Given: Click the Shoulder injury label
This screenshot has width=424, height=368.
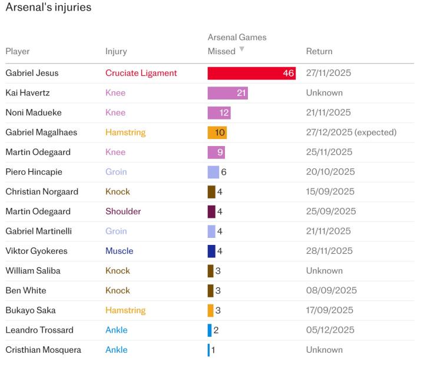Looking at the screenshot, I should tap(123, 211).
